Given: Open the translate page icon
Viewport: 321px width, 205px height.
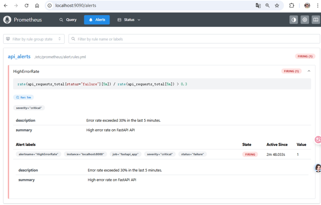Looking at the screenshot, I should click(258, 6).
